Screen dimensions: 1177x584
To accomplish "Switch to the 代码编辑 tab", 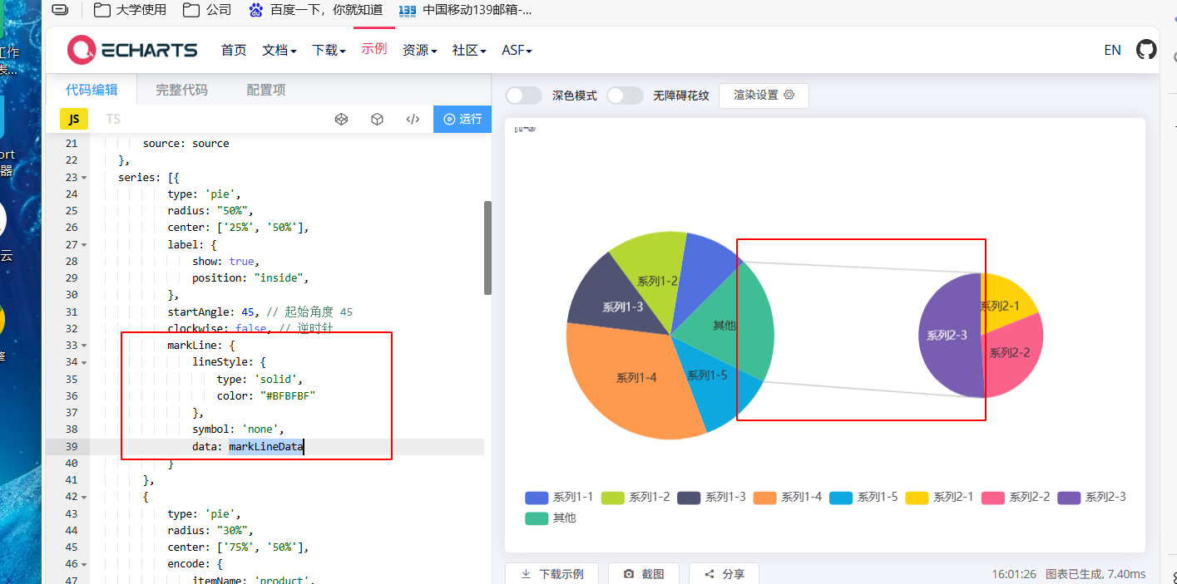I will click(x=91, y=90).
